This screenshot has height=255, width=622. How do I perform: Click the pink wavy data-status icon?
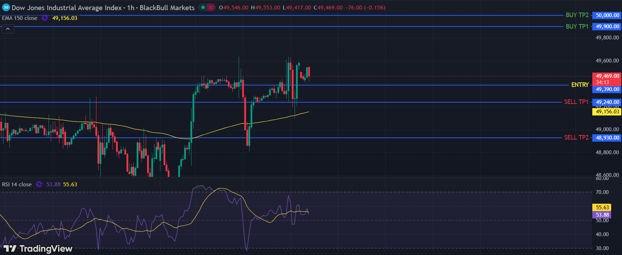[211, 7]
